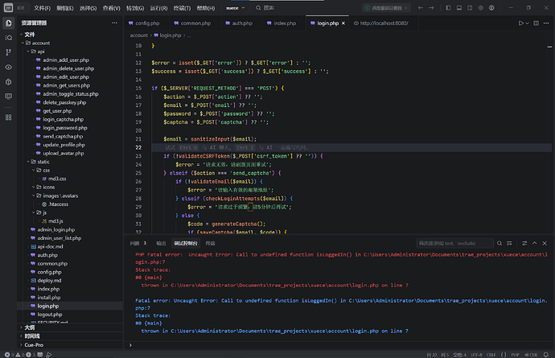This screenshot has width=555, height=358.
Task: Toggle the secondary sidebar layout icon
Action: tap(470, 8)
